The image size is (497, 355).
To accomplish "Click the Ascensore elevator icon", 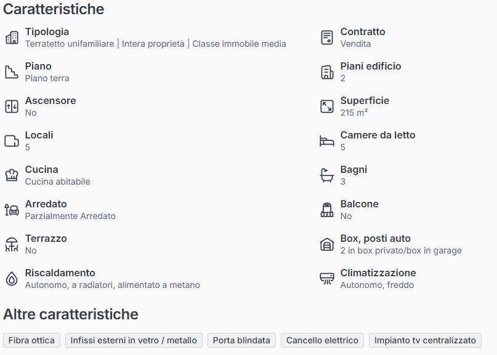I will click(x=12, y=106).
